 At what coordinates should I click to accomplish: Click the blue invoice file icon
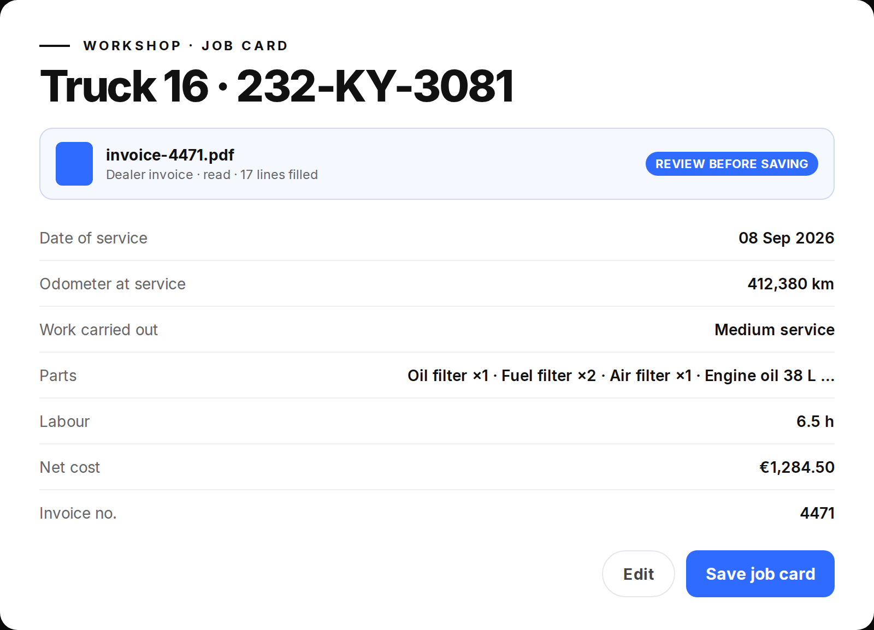(x=74, y=164)
